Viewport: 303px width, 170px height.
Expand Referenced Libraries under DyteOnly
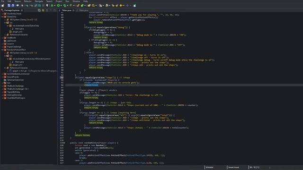click(x=5, y=34)
